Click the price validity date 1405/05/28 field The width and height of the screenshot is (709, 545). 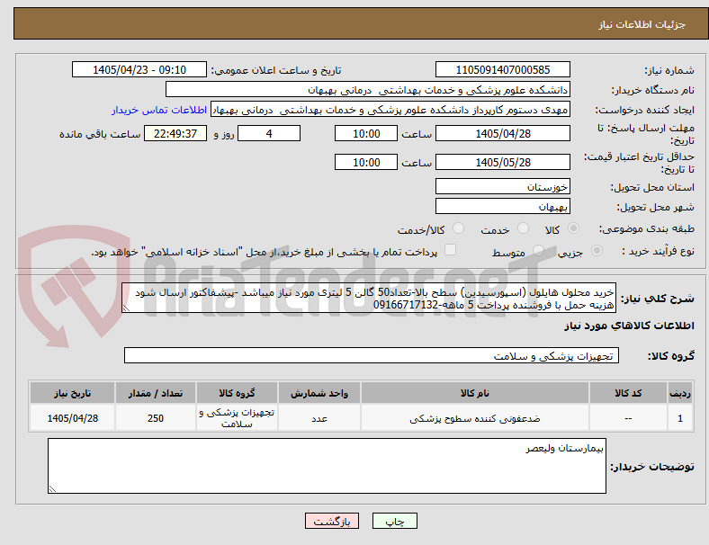click(503, 162)
